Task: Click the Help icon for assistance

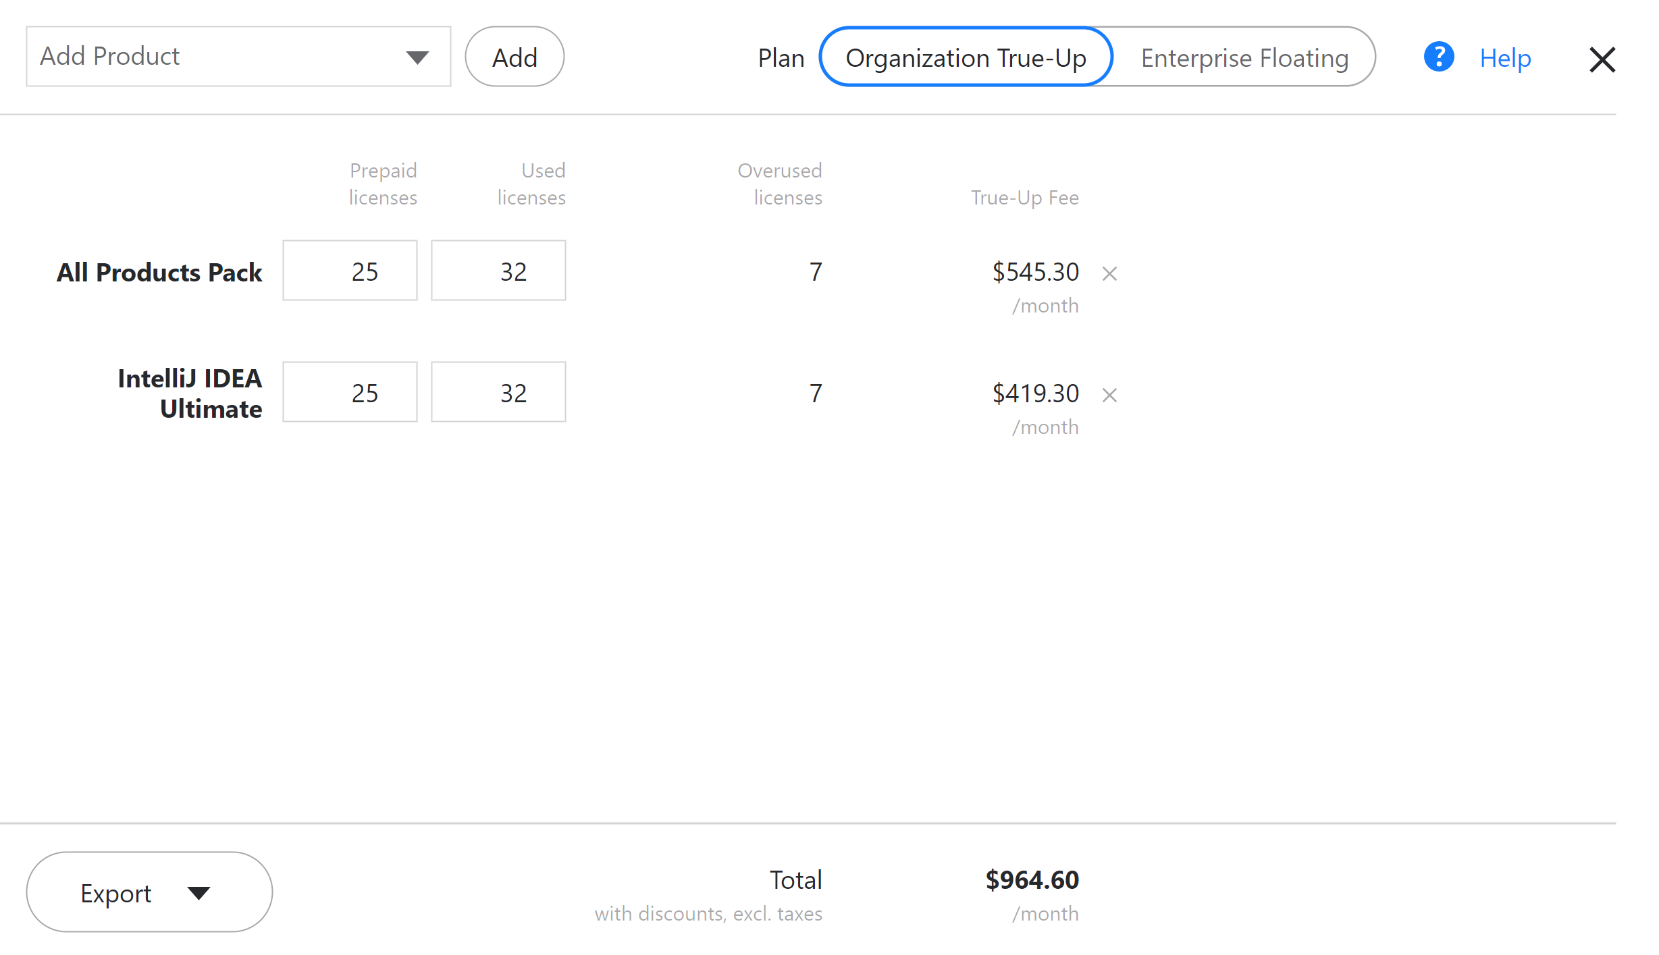Action: 1440,57
